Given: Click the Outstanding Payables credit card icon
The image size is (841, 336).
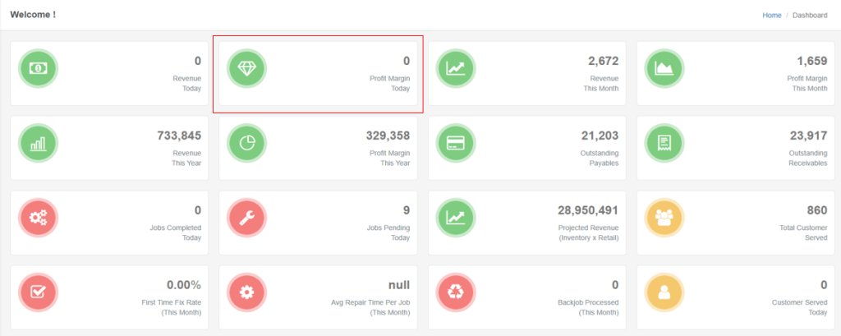Looking at the screenshot, I should point(456,144).
